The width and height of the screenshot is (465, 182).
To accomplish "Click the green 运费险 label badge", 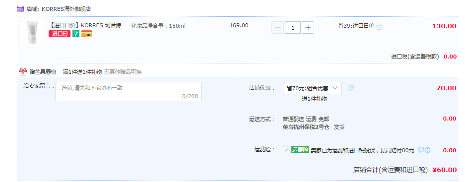I will pyautogui.click(x=300, y=150).
